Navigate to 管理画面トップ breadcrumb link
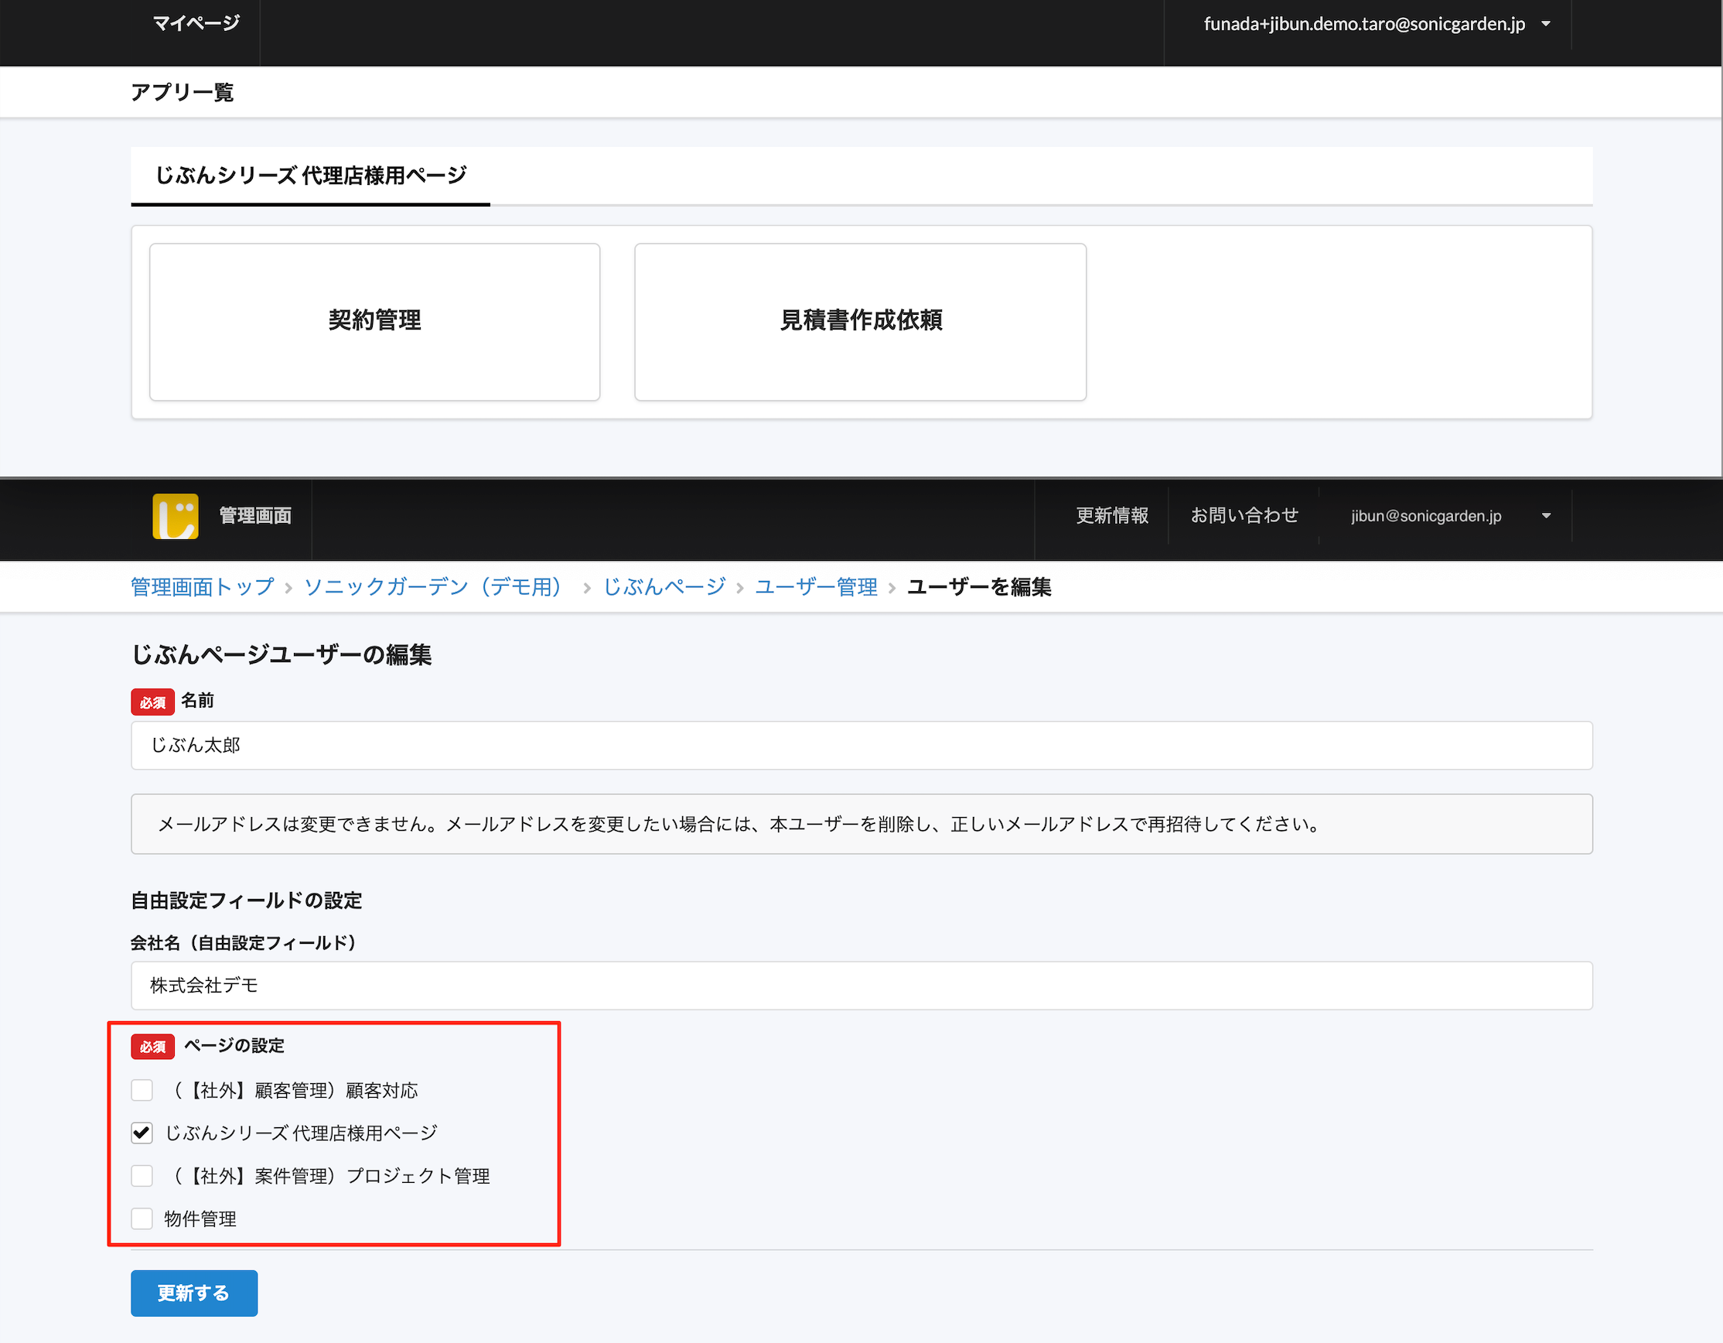 (x=202, y=587)
